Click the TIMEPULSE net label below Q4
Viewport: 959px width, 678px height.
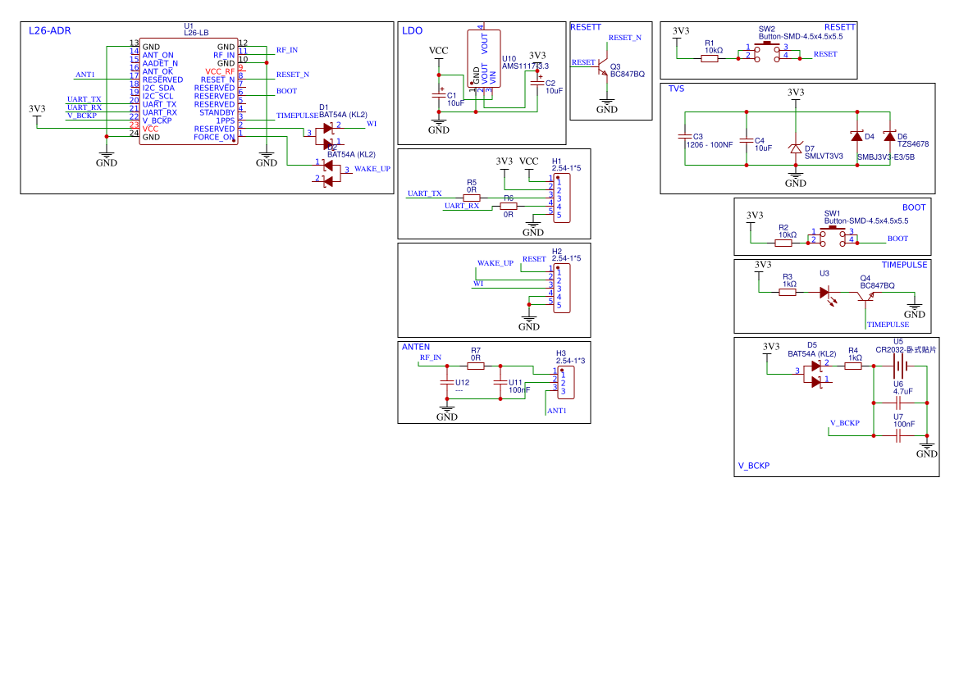888,325
